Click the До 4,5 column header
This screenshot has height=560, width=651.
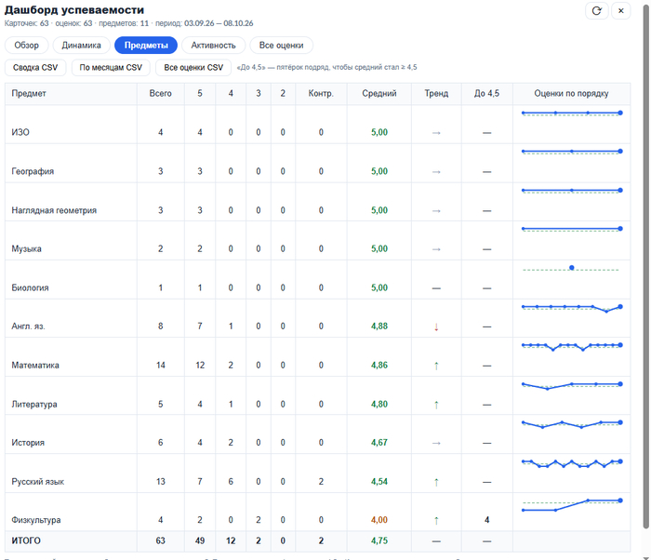486,93
